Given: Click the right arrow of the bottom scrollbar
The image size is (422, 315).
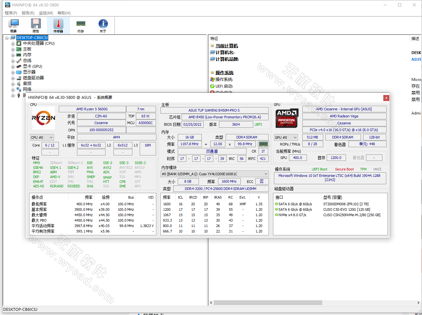Looking at the screenshot, I should (418, 303).
